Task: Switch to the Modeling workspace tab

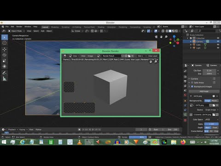Action: [55, 27]
